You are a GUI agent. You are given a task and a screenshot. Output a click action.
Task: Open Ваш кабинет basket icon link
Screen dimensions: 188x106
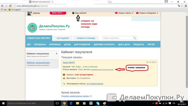coord(73,13)
